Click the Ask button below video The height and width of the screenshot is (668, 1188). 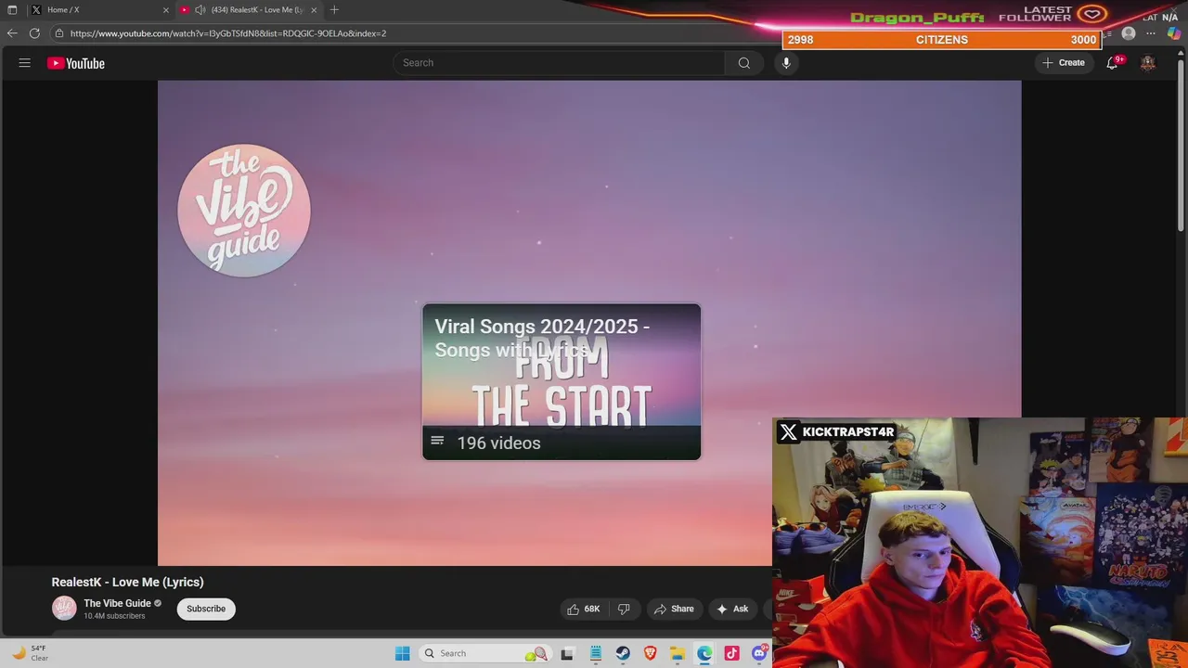[x=732, y=609]
